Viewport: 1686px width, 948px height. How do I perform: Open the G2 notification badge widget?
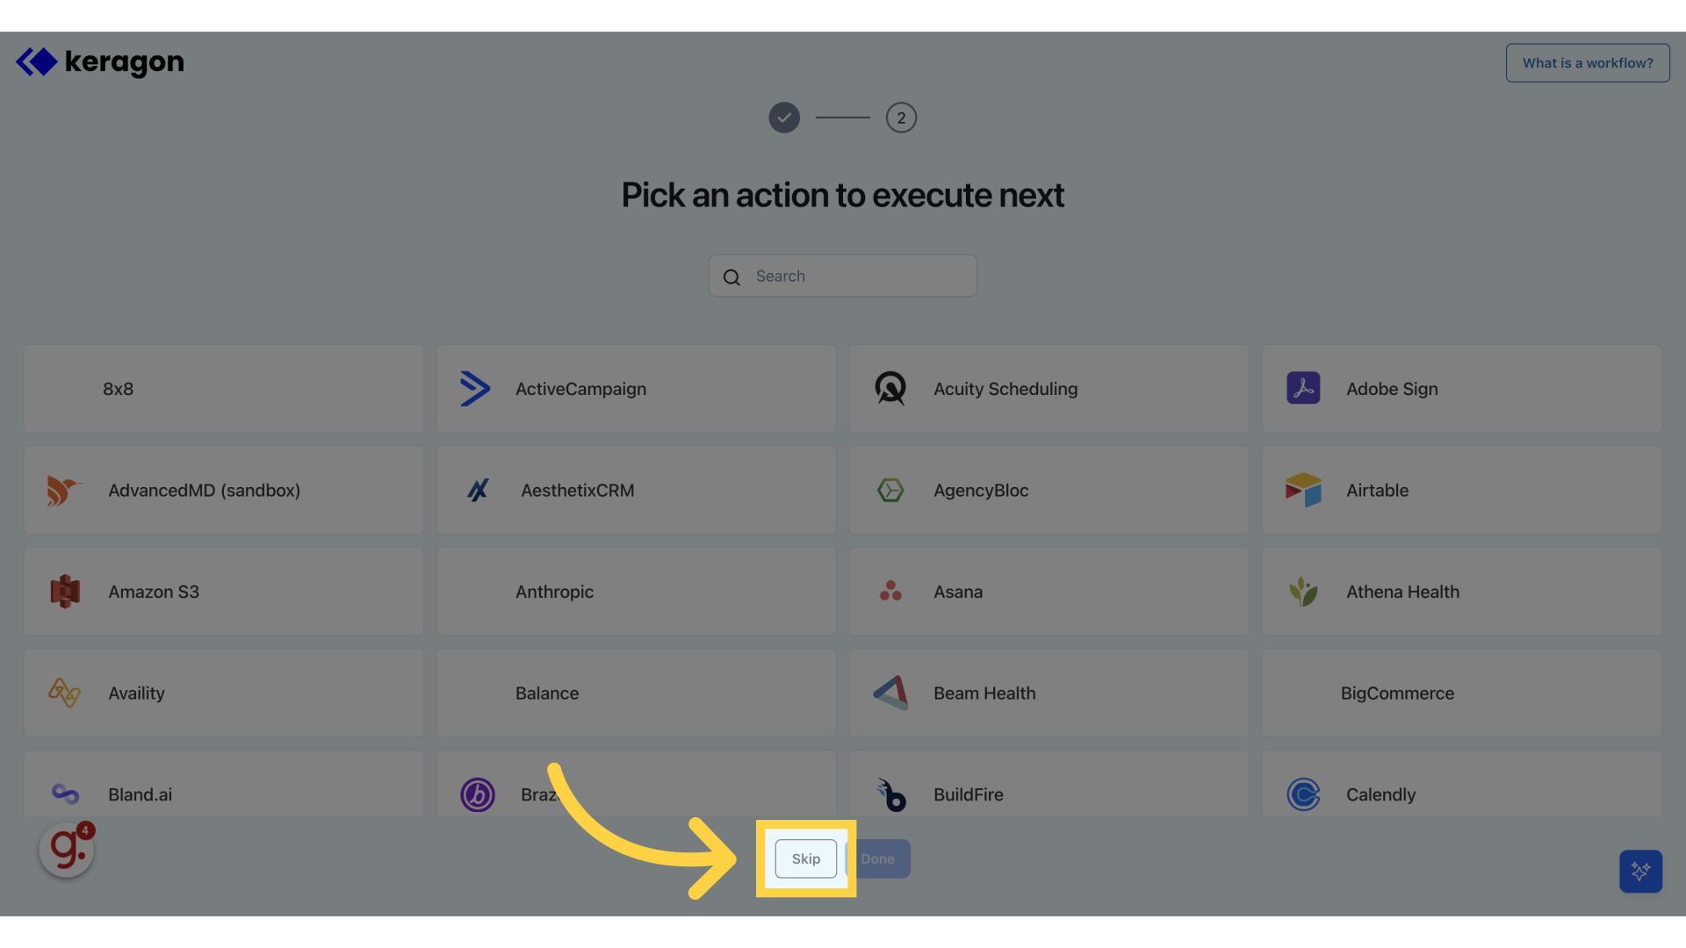(67, 849)
